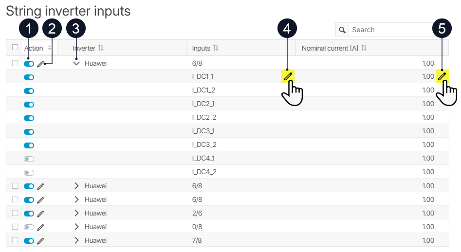This screenshot has width=461, height=252.
Task: Expand the Huawei inverter with 7/8 inputs
Action: (x=76, y=240)
